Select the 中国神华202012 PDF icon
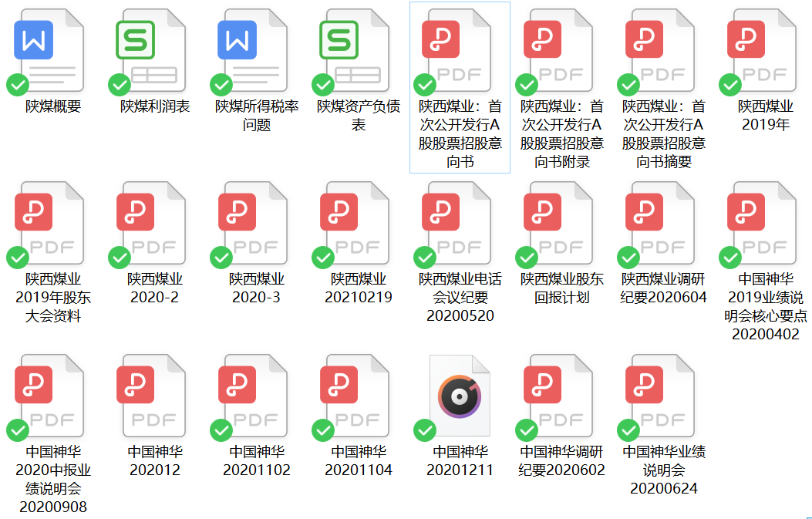812x519 pixels. 150,396
